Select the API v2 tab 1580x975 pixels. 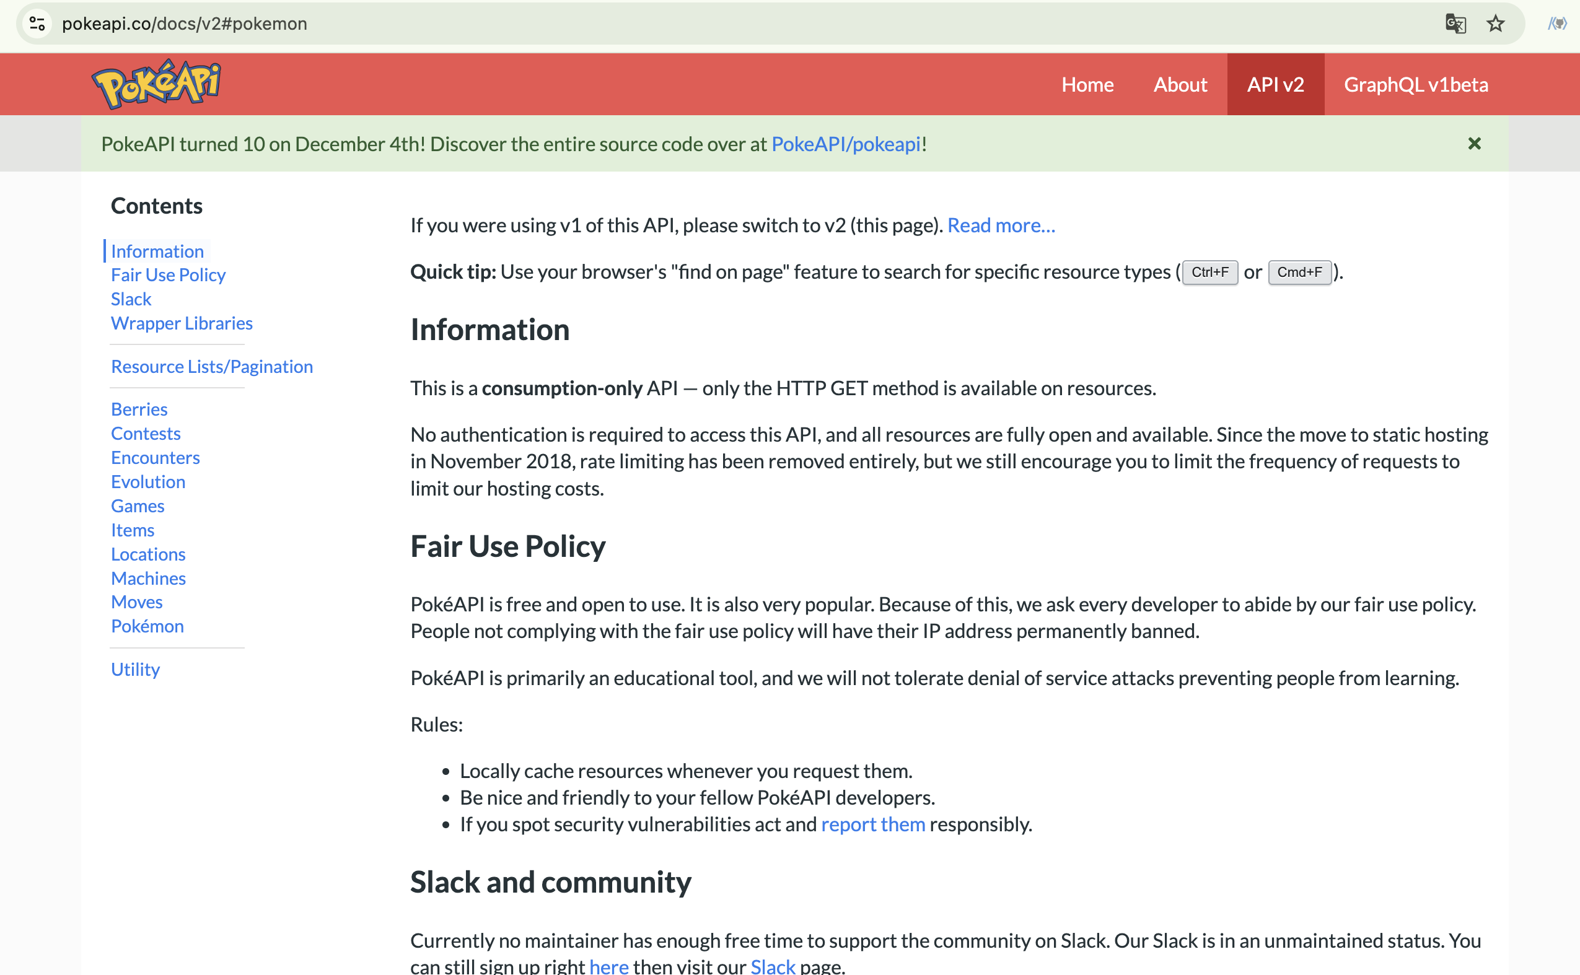point(1275,84)
